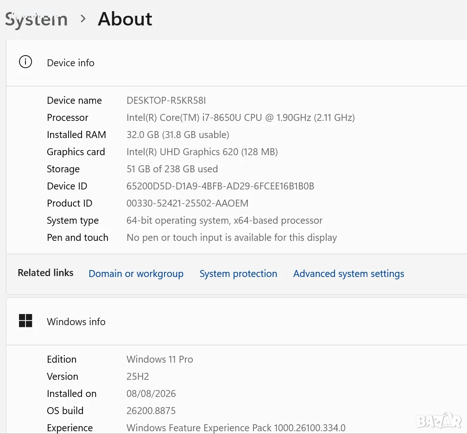The width and height of the screenshot is (467, 434).
Task: Select Windows Feature Experience Pack value
Action: coord(236,428)
